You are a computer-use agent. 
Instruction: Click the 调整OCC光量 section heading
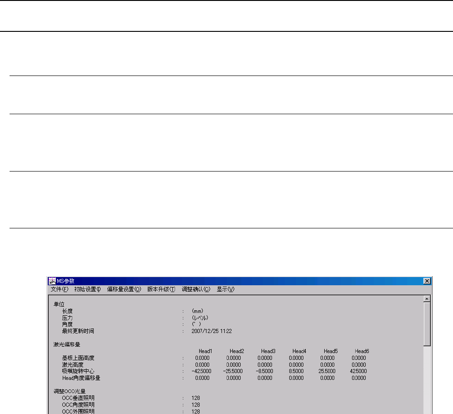point(70,391)
